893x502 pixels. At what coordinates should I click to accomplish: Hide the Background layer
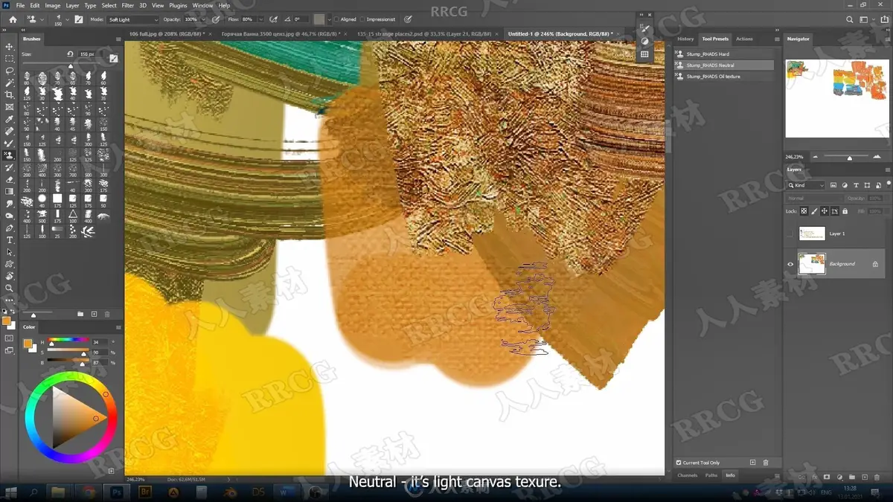790,264
